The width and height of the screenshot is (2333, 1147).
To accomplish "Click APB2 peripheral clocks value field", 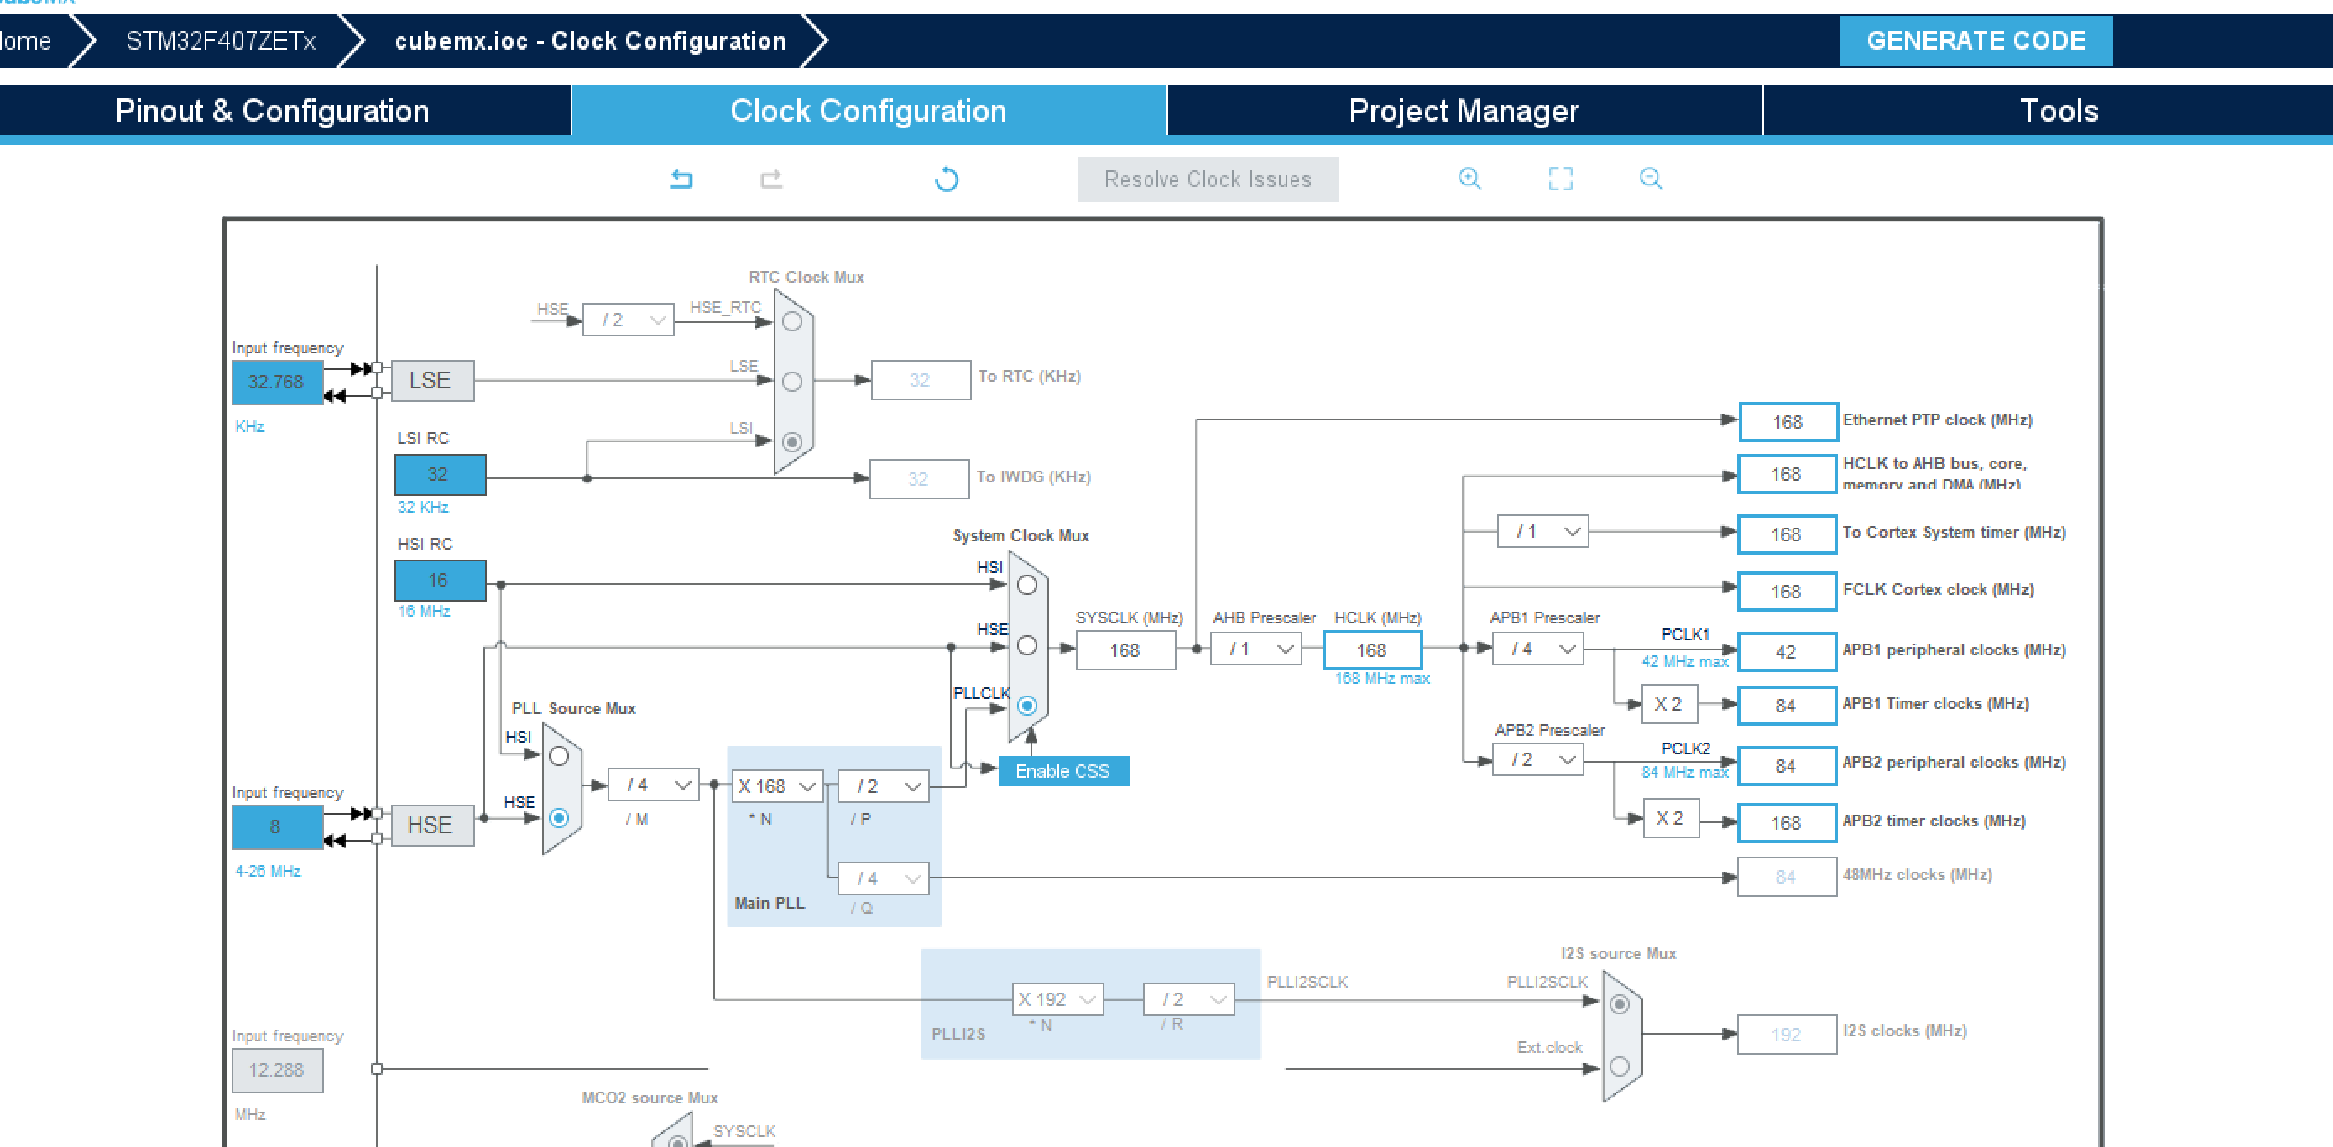I will tap(1787, 766).
